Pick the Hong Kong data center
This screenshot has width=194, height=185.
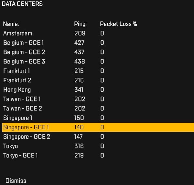[x=17, y=90]
